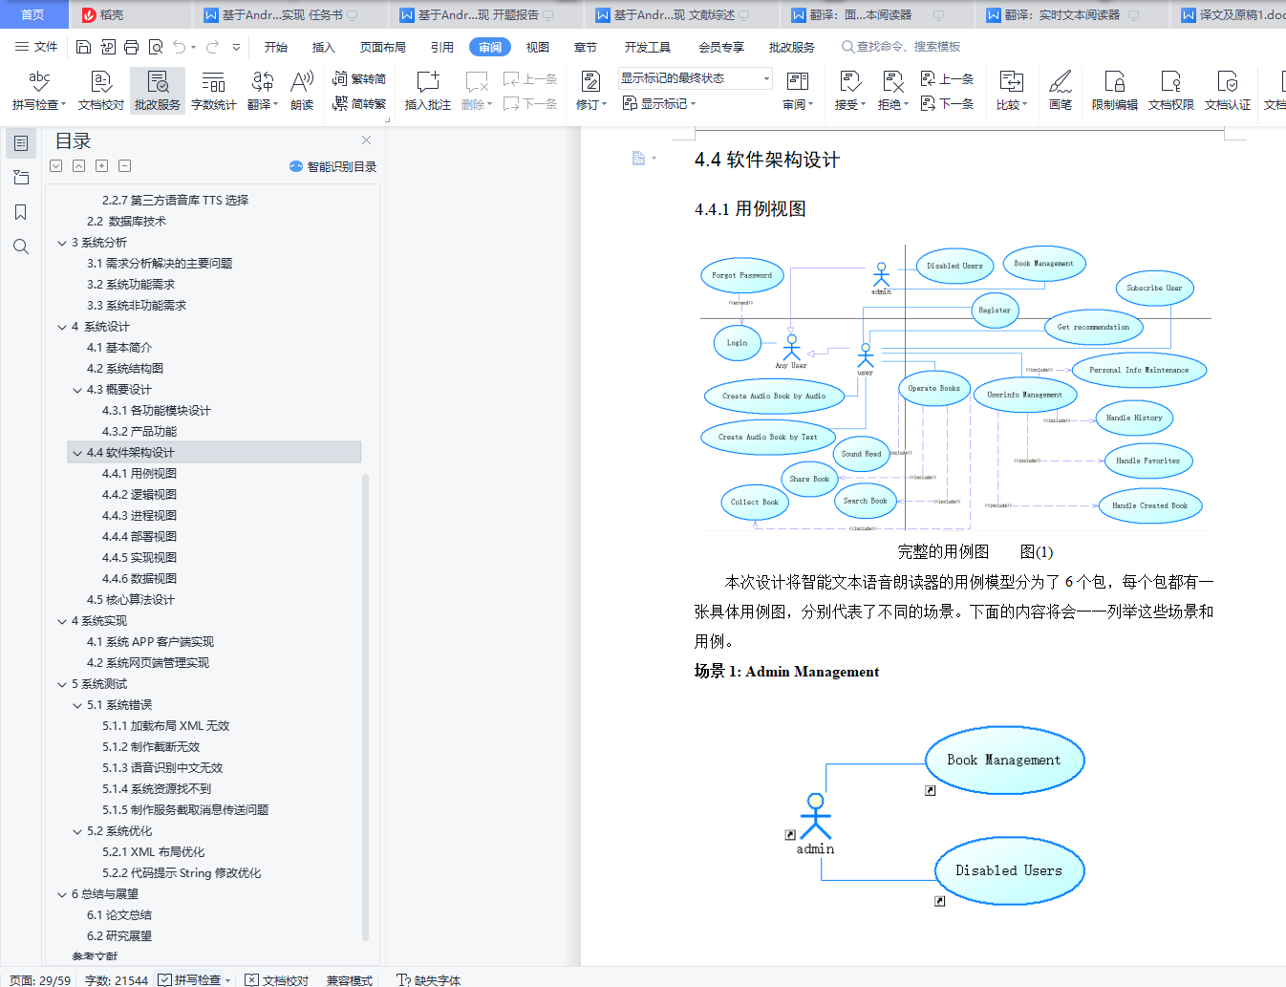This screenshot has height=987, width=1286.
Task: Switch to the '基于Andr...实现 任务书' document tab
Action: point(282,14)
